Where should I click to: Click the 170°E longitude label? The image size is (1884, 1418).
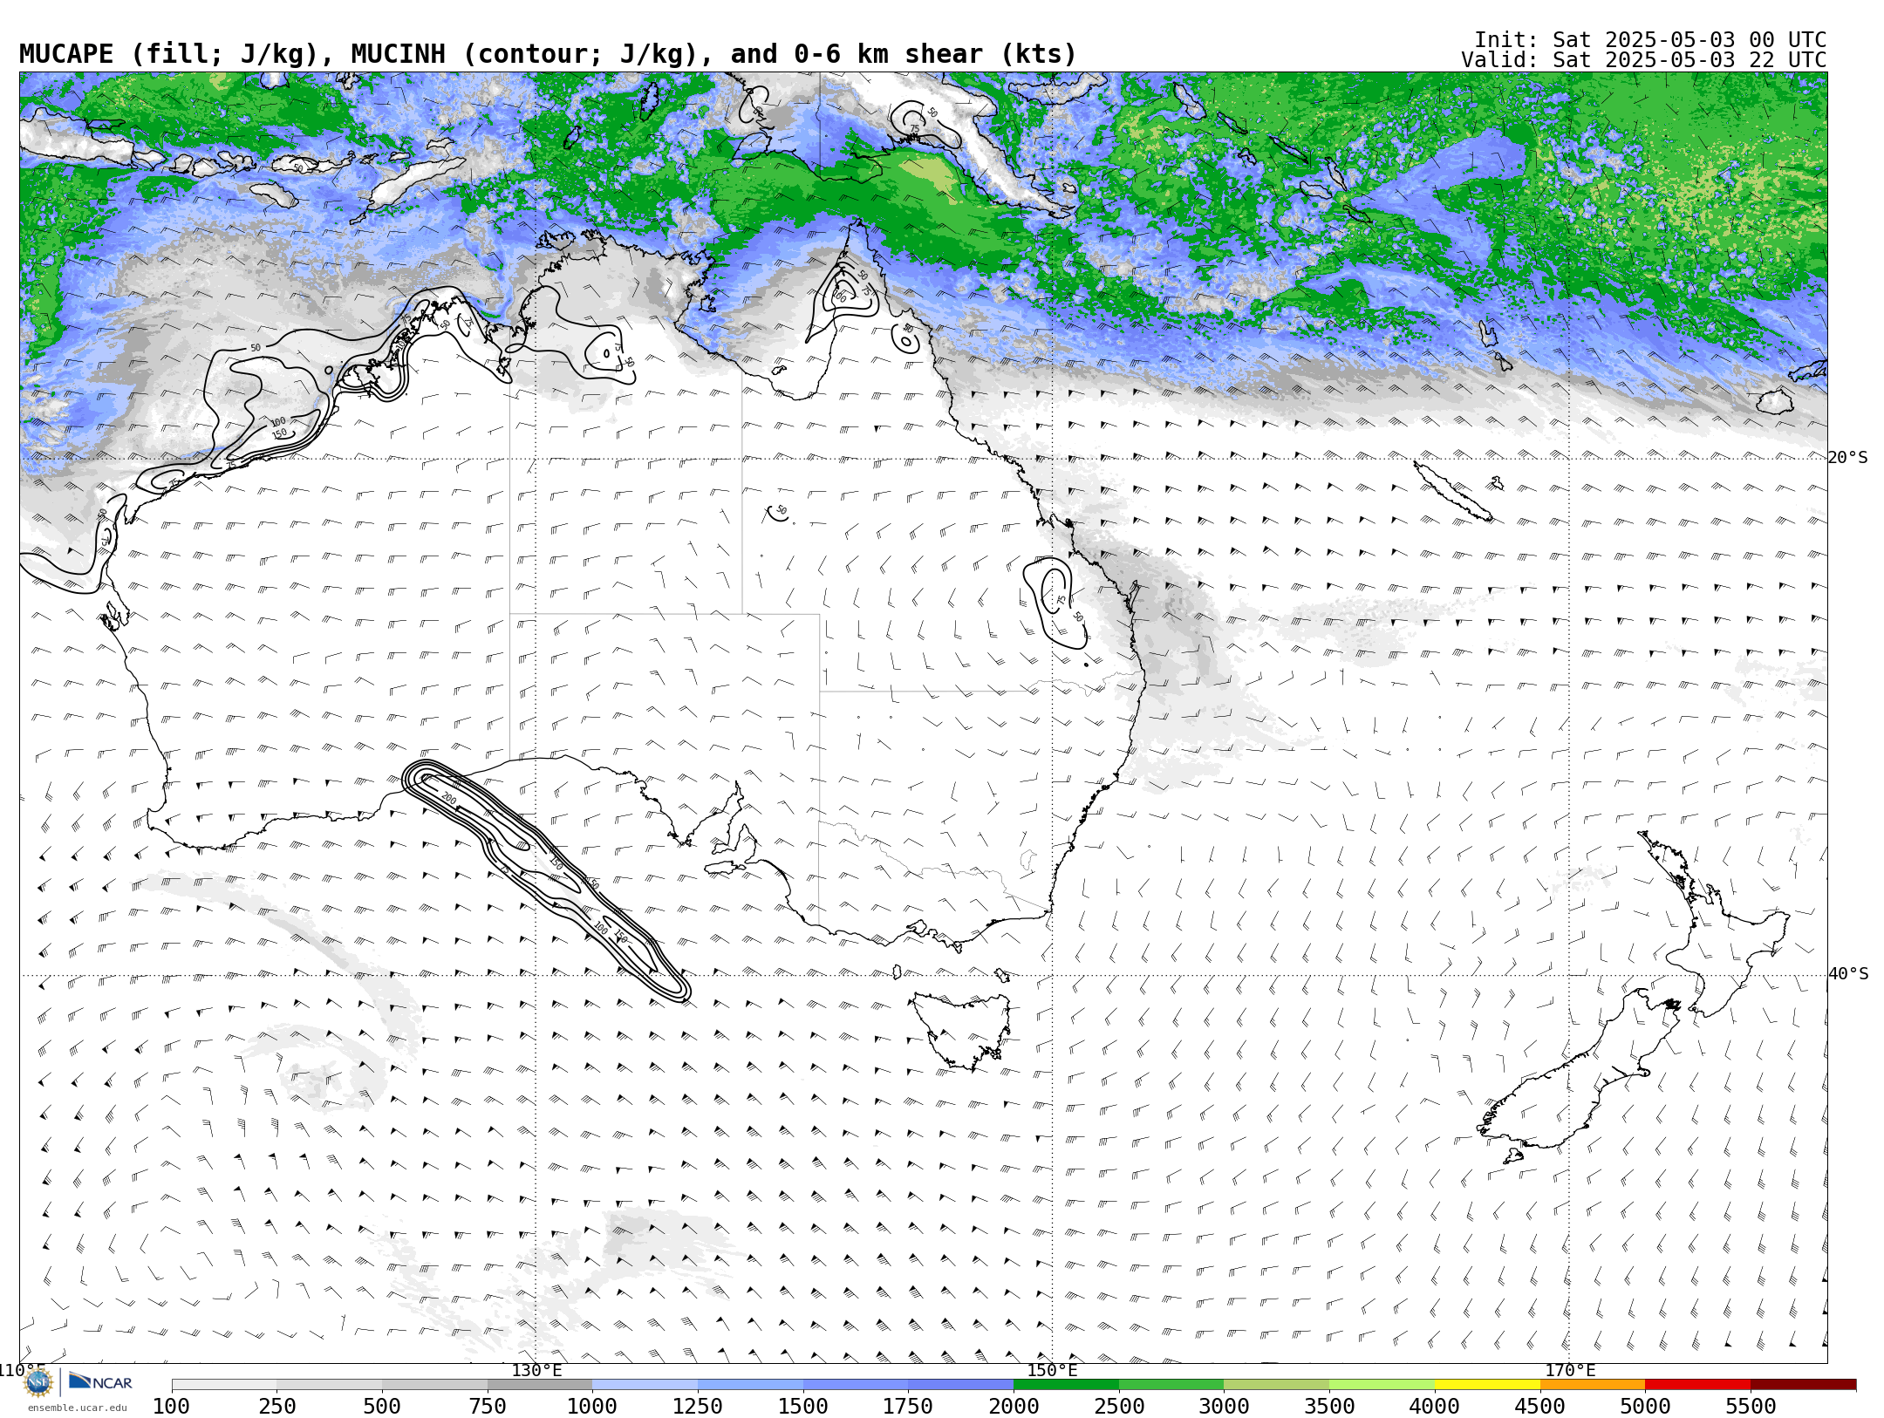coord(1570,1370)
